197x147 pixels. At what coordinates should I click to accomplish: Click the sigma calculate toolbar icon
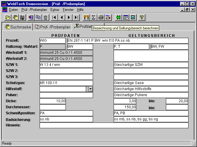93,17
